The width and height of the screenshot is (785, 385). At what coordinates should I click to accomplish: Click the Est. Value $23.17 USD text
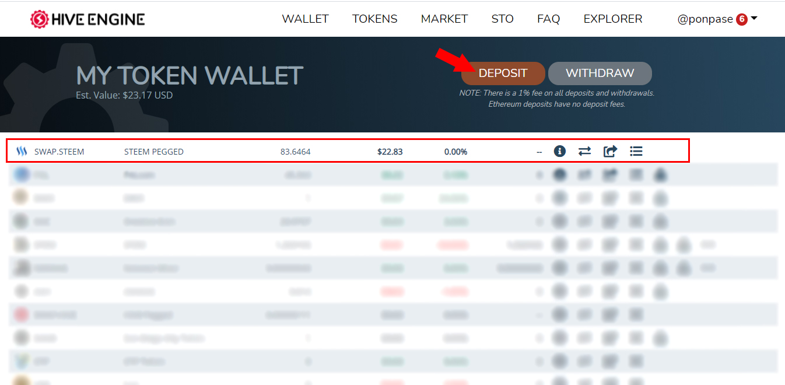pyautogui.click(x=124, y=95)
